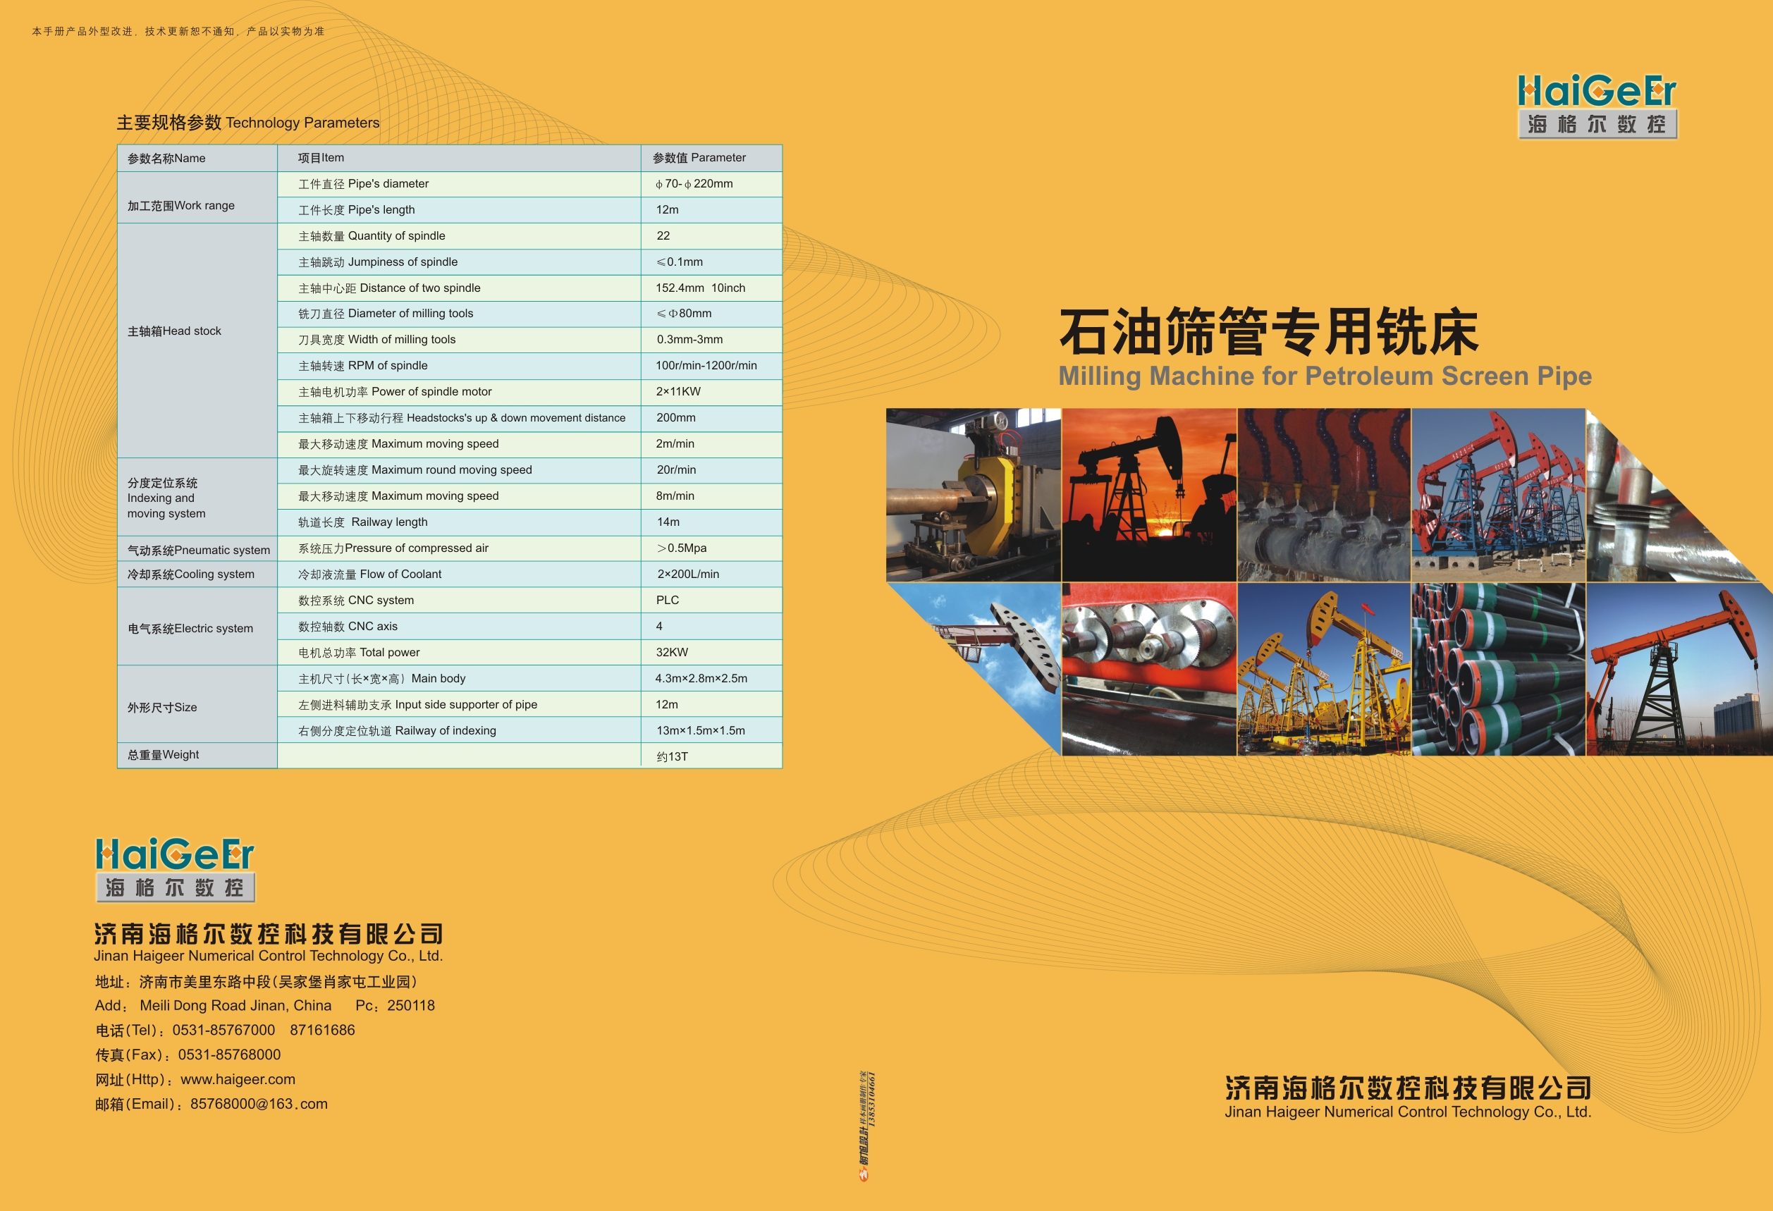Select the milling cutters close-up photo
This screenshot has width=1773, height=1211.
[x=1149, y=670]
